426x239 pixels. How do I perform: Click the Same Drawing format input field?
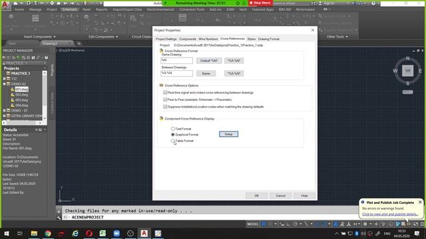click(x=176, y=60)
